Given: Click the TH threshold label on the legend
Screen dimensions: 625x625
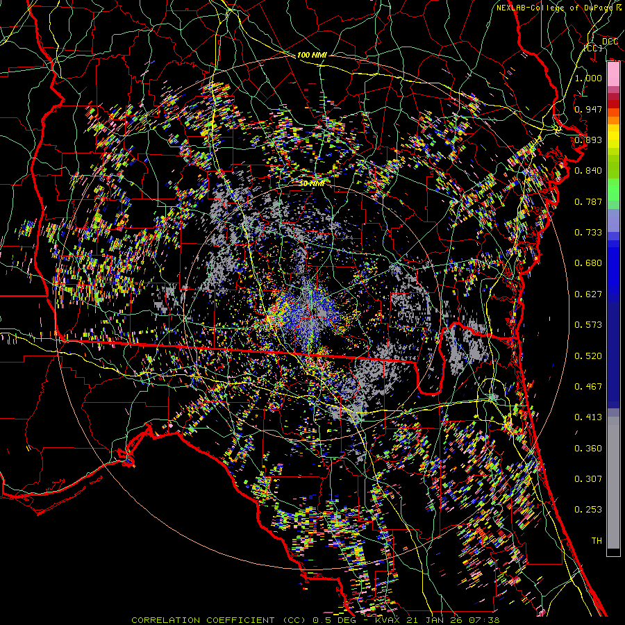Looking at the screenshot, I should pos(597,541).
